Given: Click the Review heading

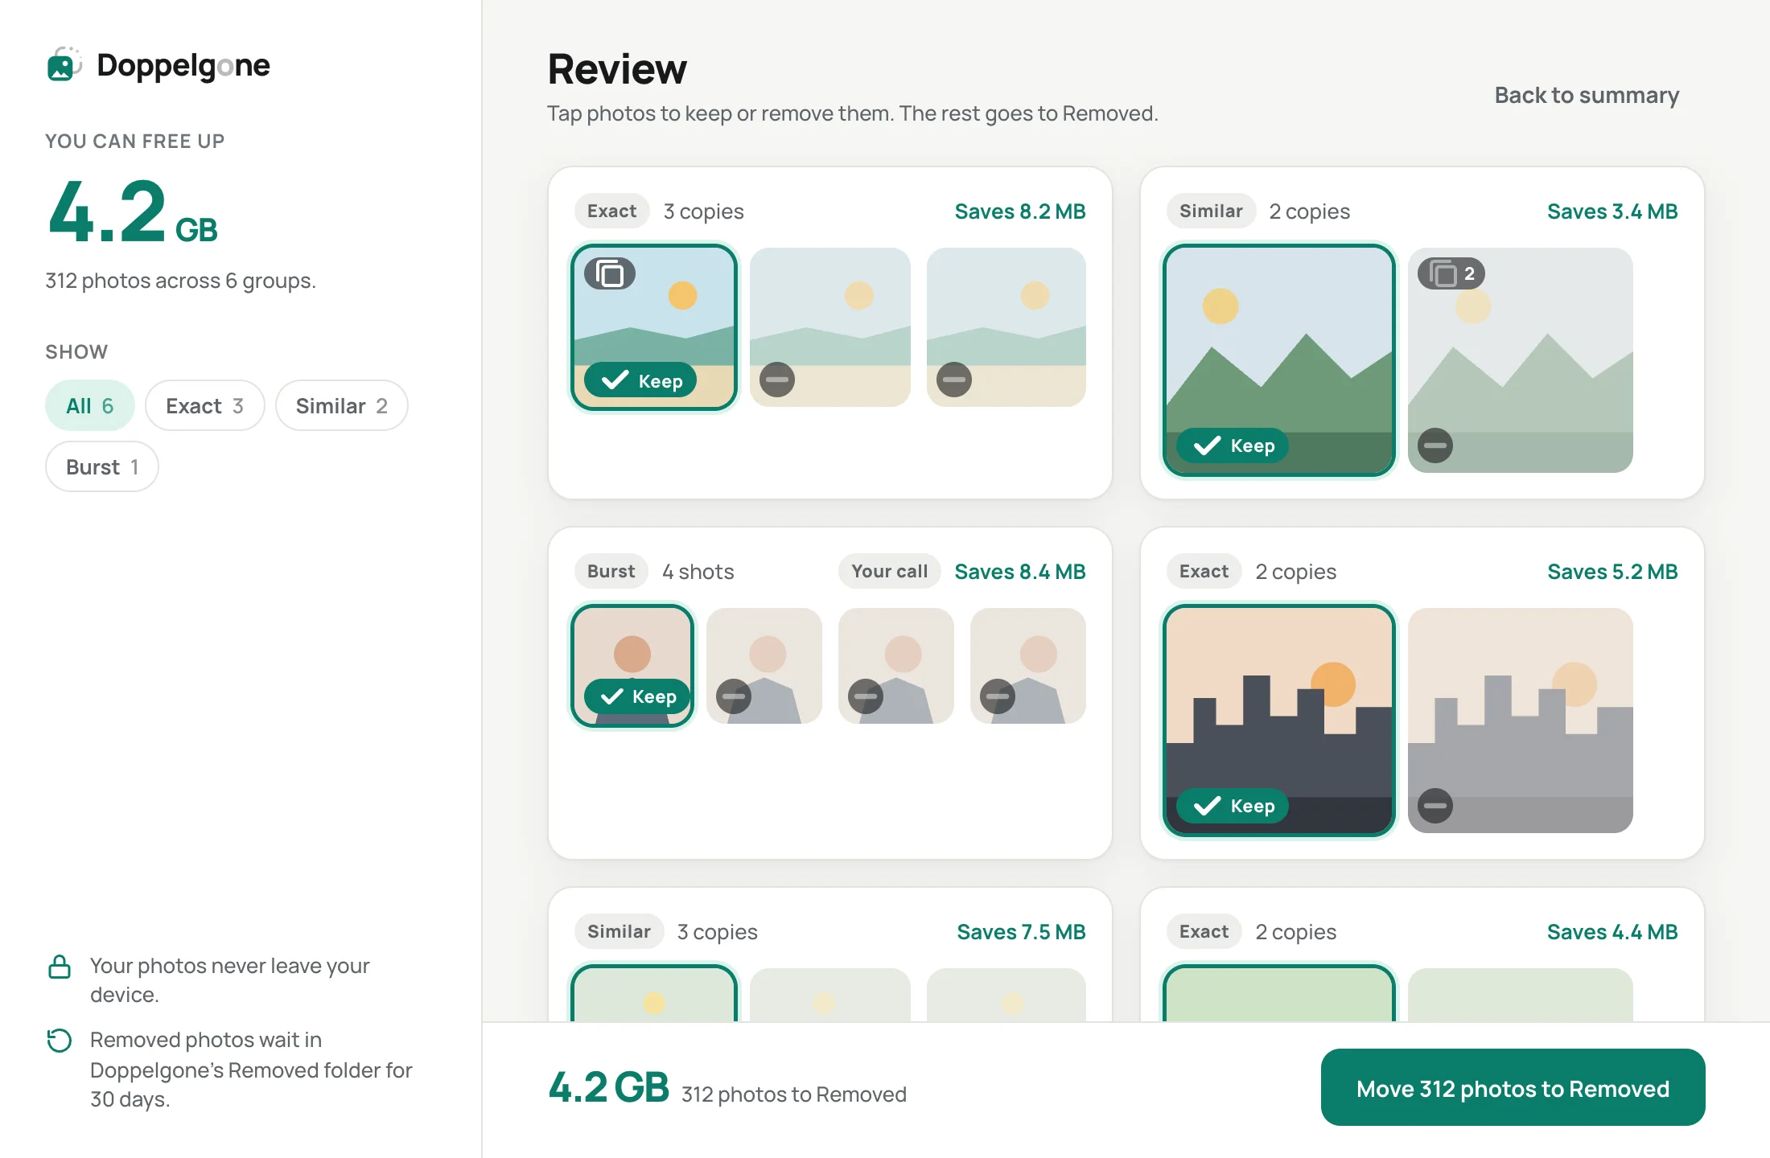Looking at the screenshot, I should point(617,68).
